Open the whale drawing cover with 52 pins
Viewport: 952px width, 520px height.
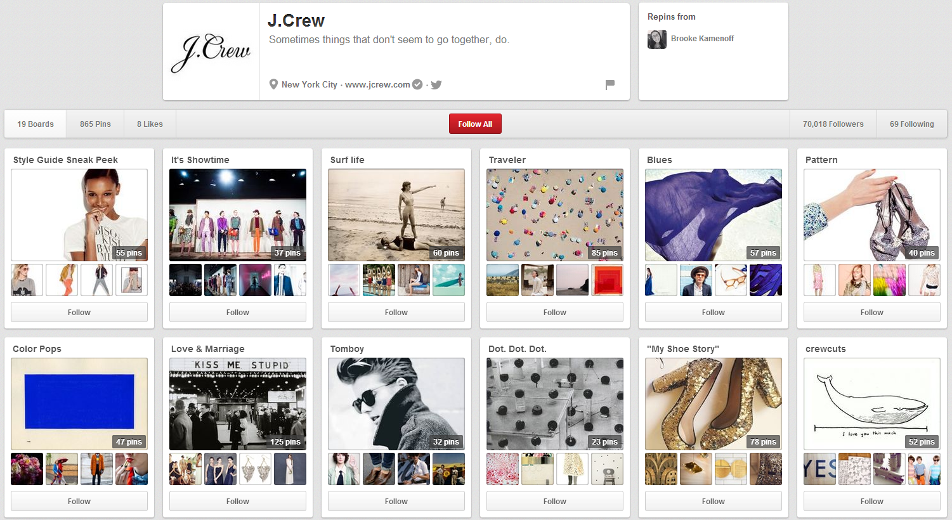(872, 404)
